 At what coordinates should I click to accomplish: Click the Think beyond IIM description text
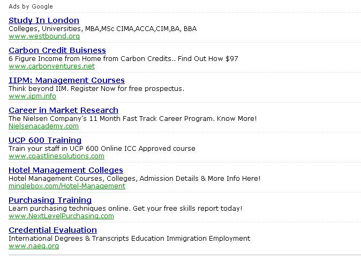click(96, 89)
